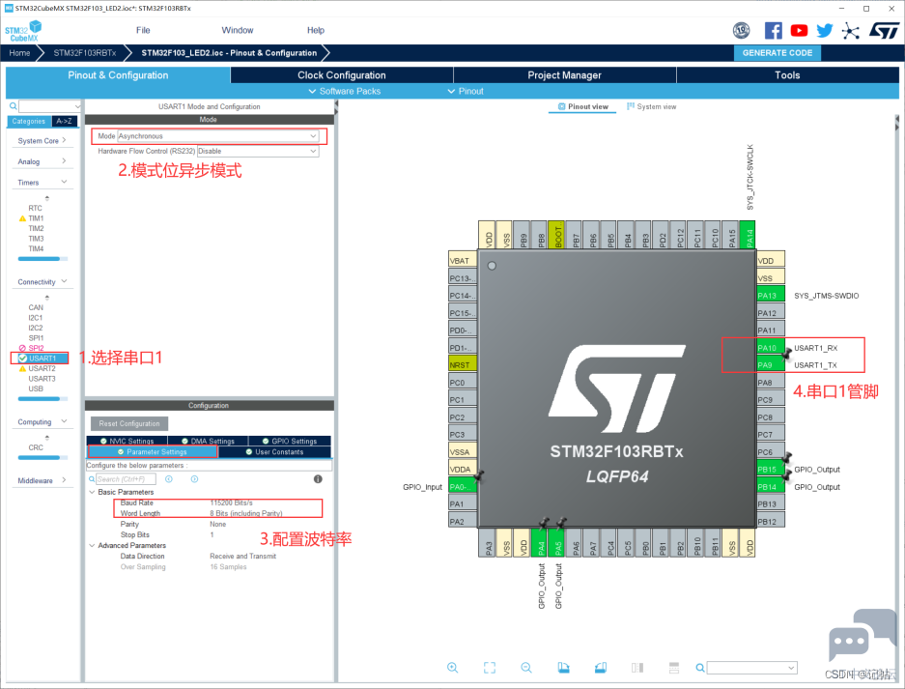Click the zoom out magnifier icon
The height and width of the screenshot is (689, 905).
526,668
